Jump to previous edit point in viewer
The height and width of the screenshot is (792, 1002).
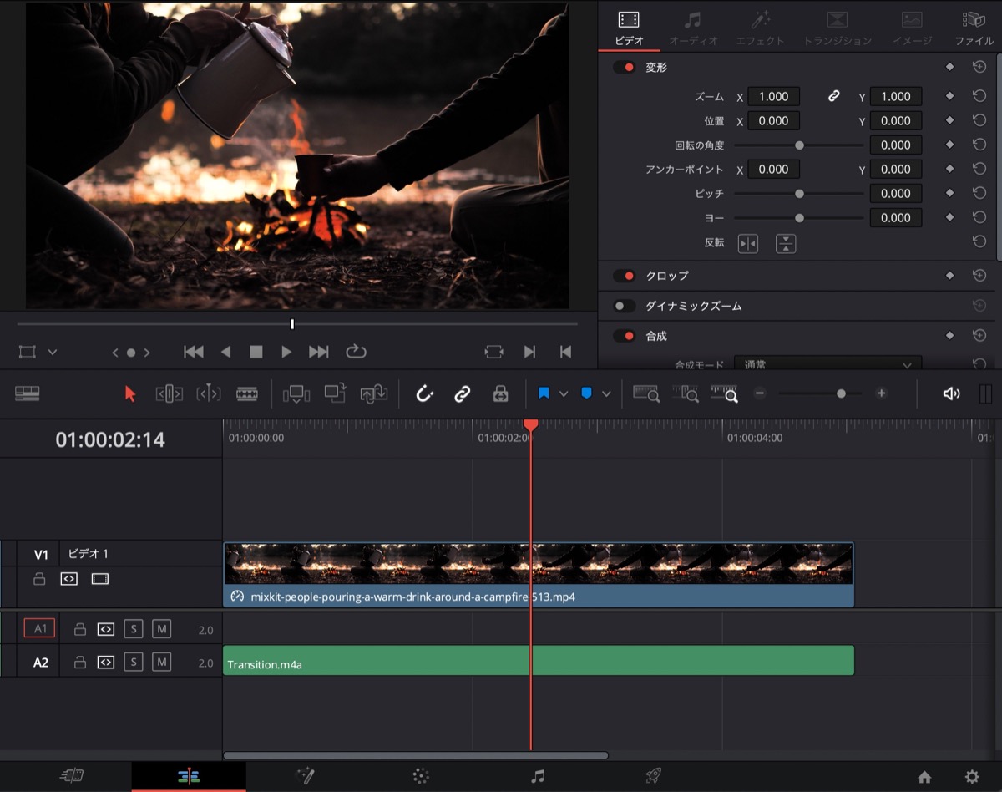(x=565, y=352)
